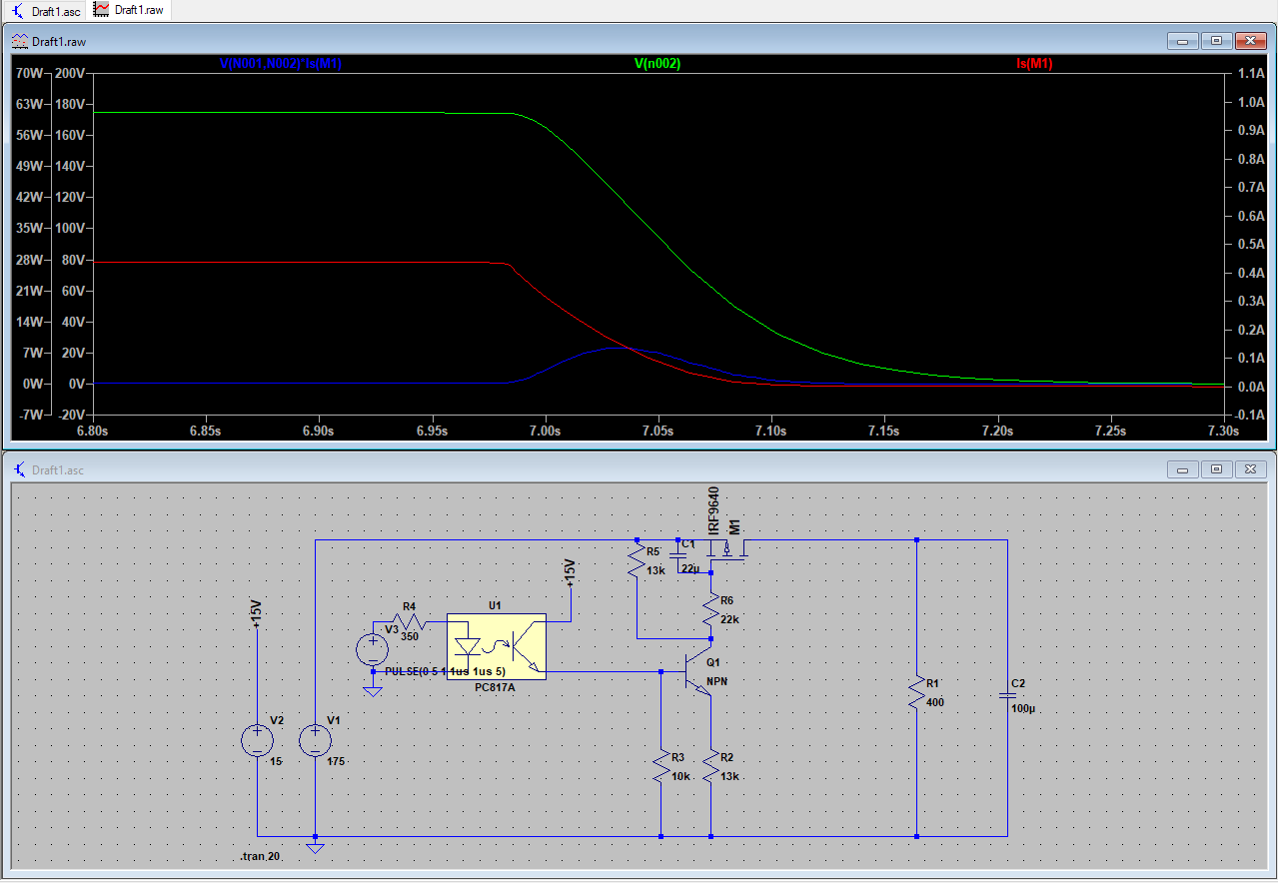Click the 7.00s time axis label
1278x883 pixels.
pos(545,432)
